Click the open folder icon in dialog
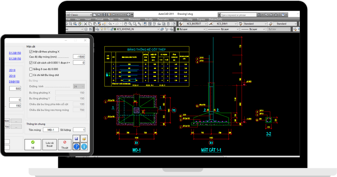This screenshot has width=337, height=177. (x=84, y=139)
